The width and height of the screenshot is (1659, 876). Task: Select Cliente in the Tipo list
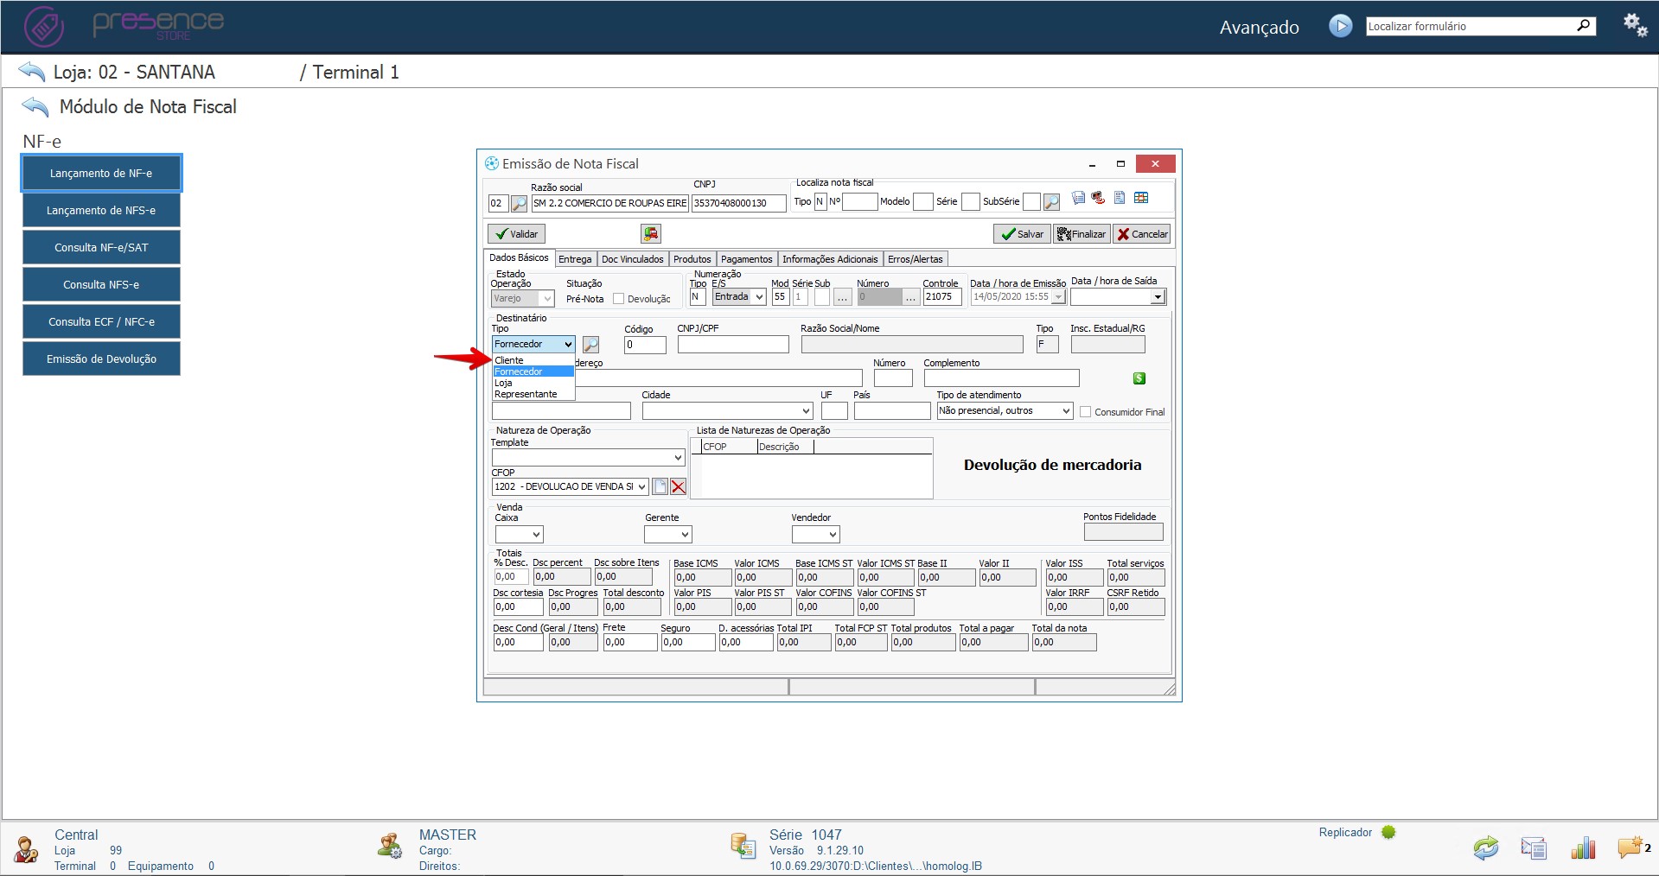tap(533, 360)
